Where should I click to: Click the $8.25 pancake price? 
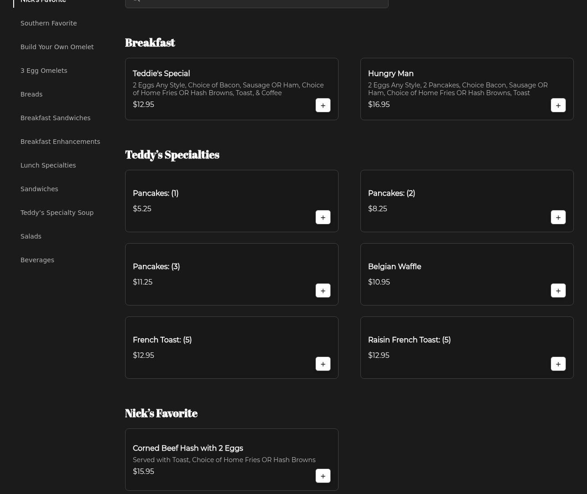pyautogui.click(x=377, y=209)
